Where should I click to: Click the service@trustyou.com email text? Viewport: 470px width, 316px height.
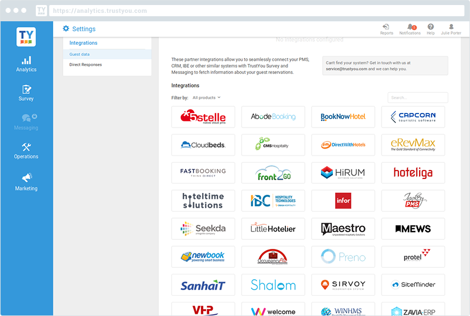click(346, 69)
